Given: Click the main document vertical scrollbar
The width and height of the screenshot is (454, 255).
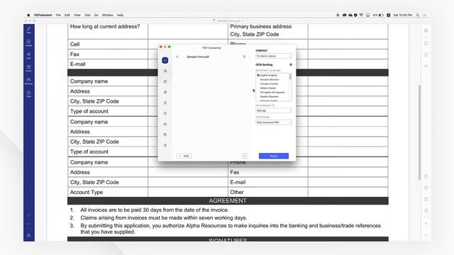Looking at the screenshot, I should (419, 132).
